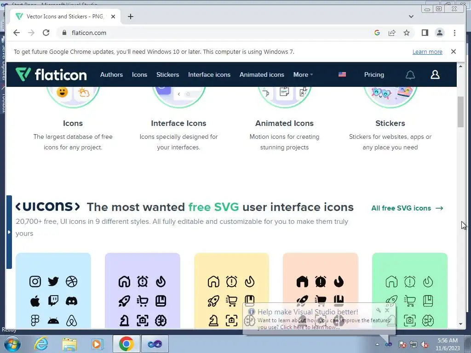This screenshot has height=353, width=471.
Task: Open Chrome's three-dot menu
Action: click(454, 33)
